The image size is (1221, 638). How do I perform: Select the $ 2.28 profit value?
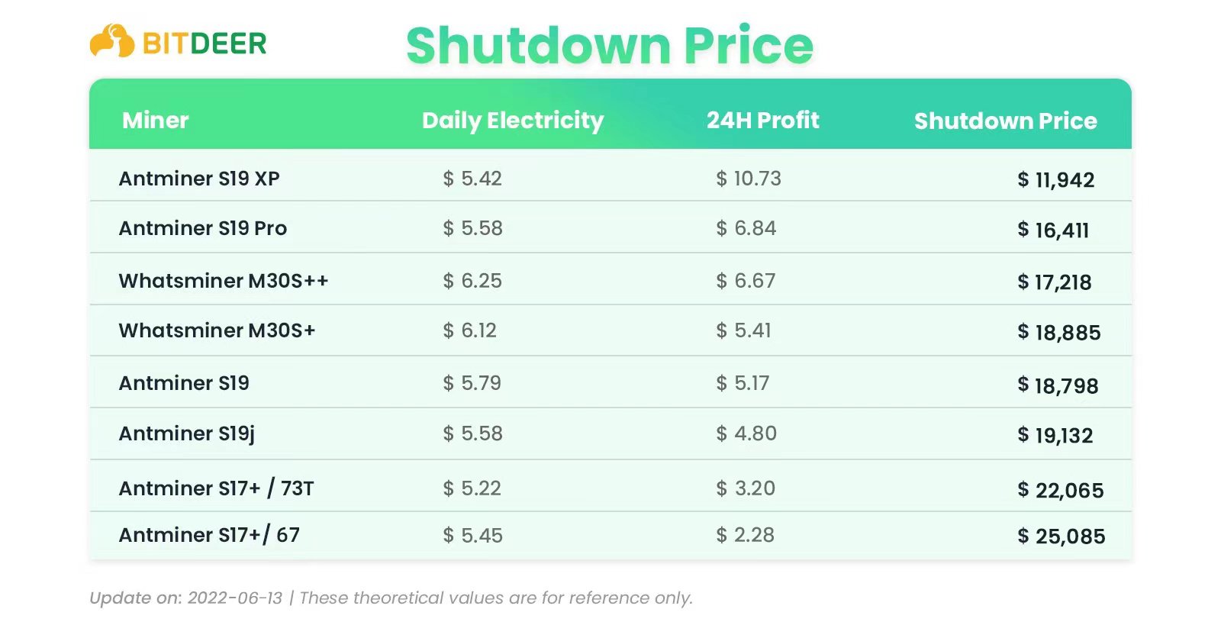click(745, 535)
